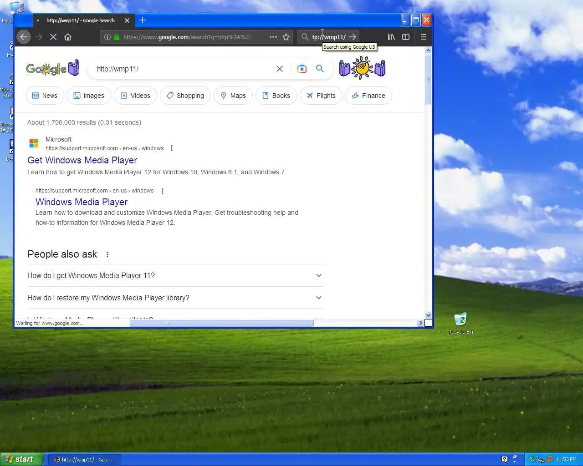The image size is (583, 466).
Task: Submit Firefox search box with go arrow
Action: tap(353, 37)
